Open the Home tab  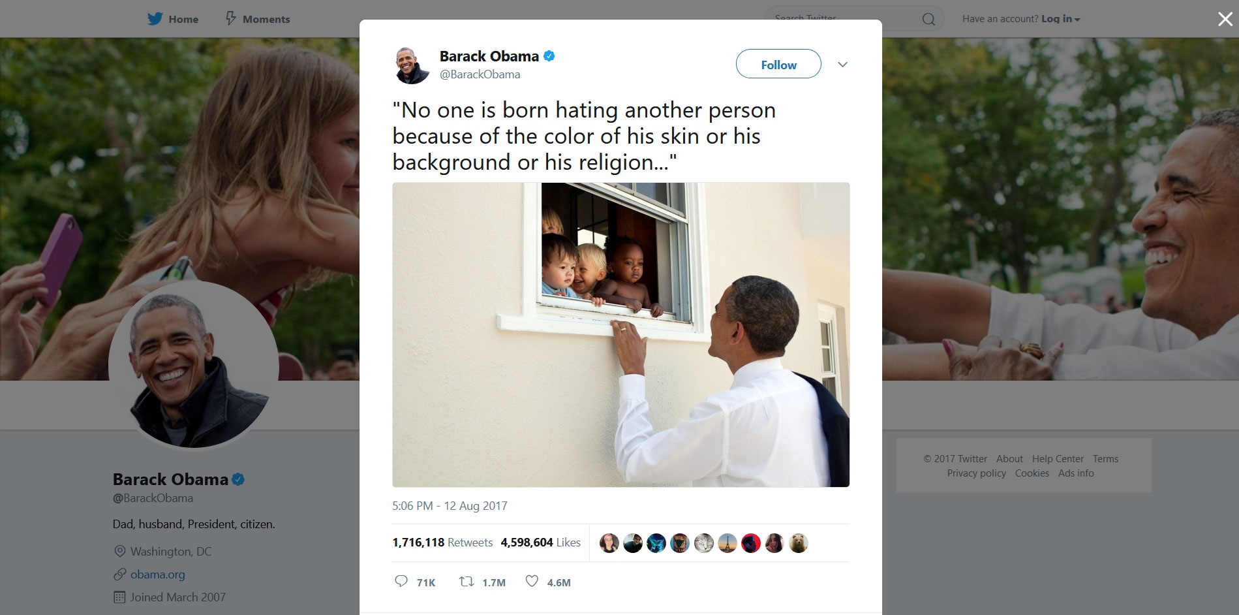(173, 19)
